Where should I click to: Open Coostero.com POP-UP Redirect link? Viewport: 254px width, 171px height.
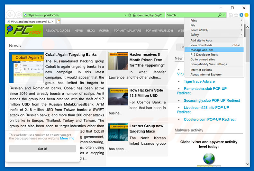click(x=210, y=120)
